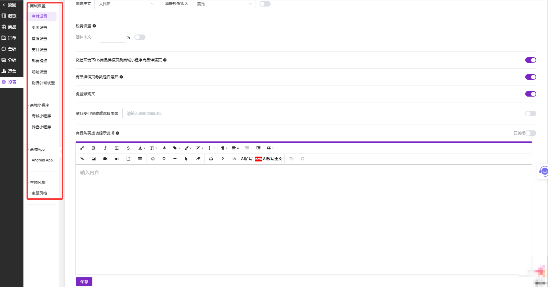Open editor help with the question mark
This screenshot has width=548, height=287.
click(223, 159)
